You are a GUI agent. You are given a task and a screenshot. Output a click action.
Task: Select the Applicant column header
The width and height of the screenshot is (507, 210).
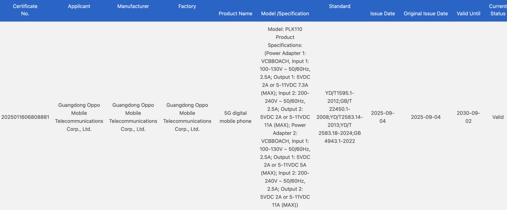(x=79, y=6)
